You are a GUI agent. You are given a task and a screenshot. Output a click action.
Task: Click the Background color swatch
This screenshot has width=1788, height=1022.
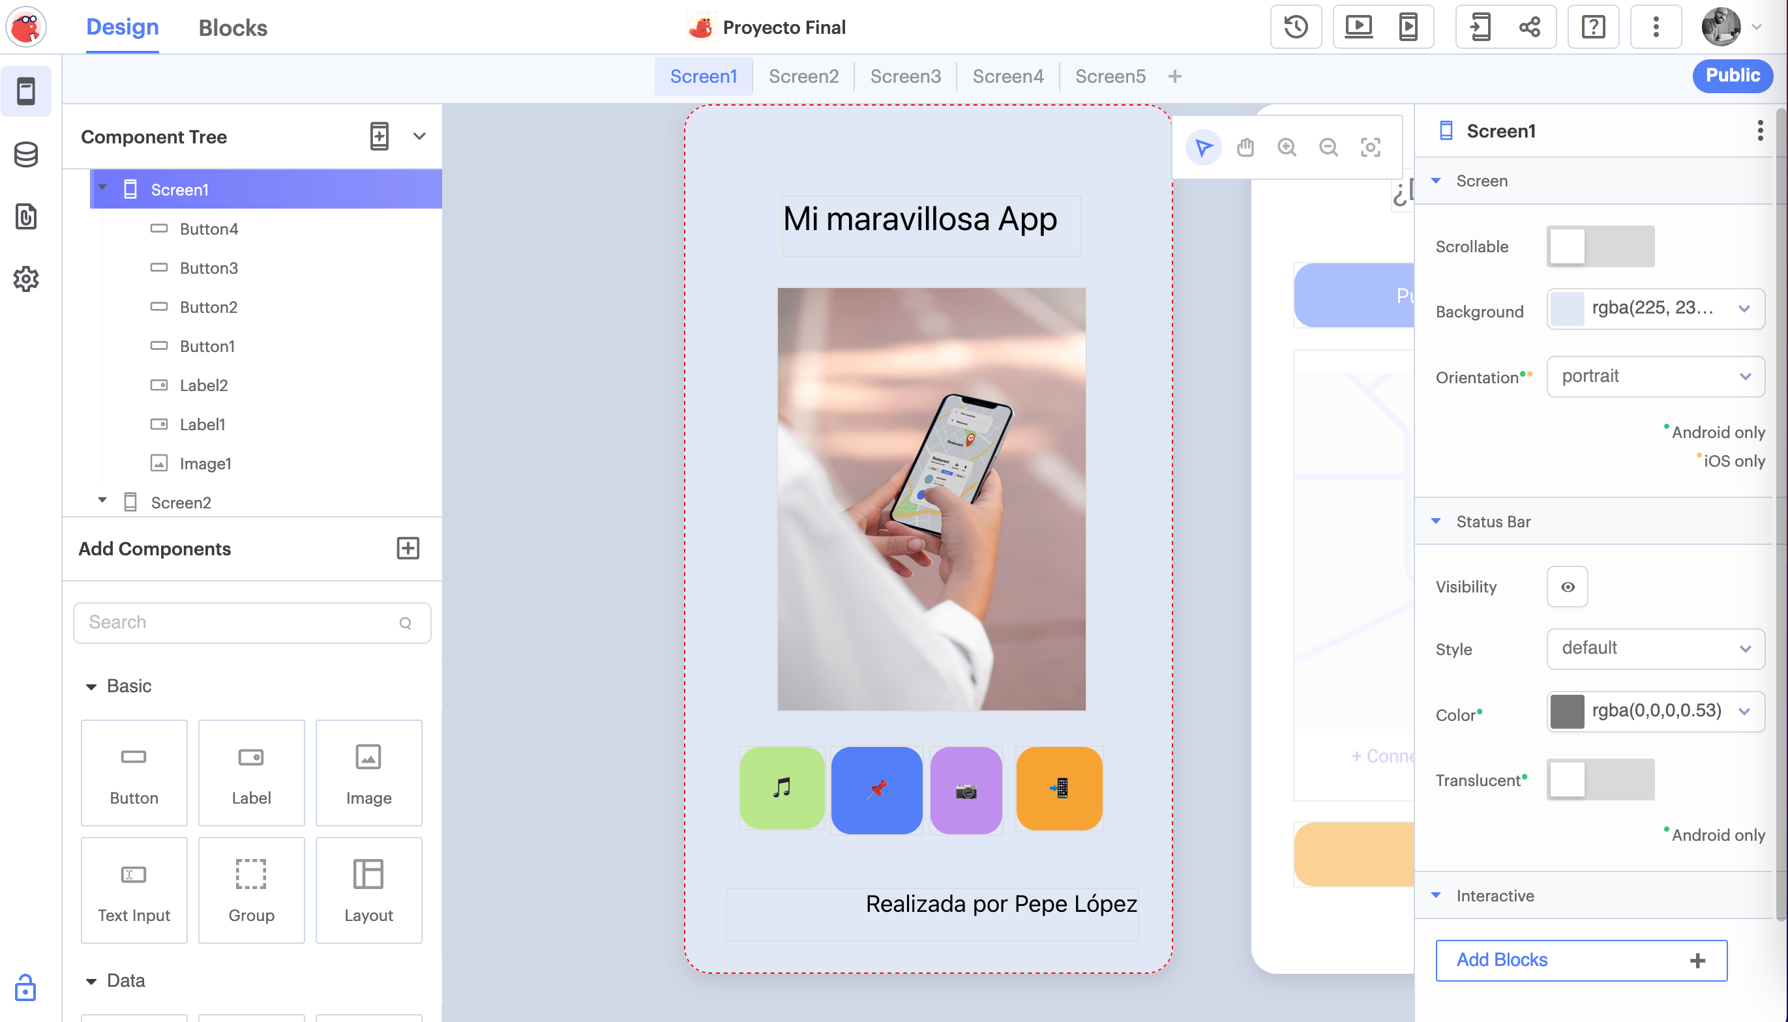click(x=1567, y=309)
